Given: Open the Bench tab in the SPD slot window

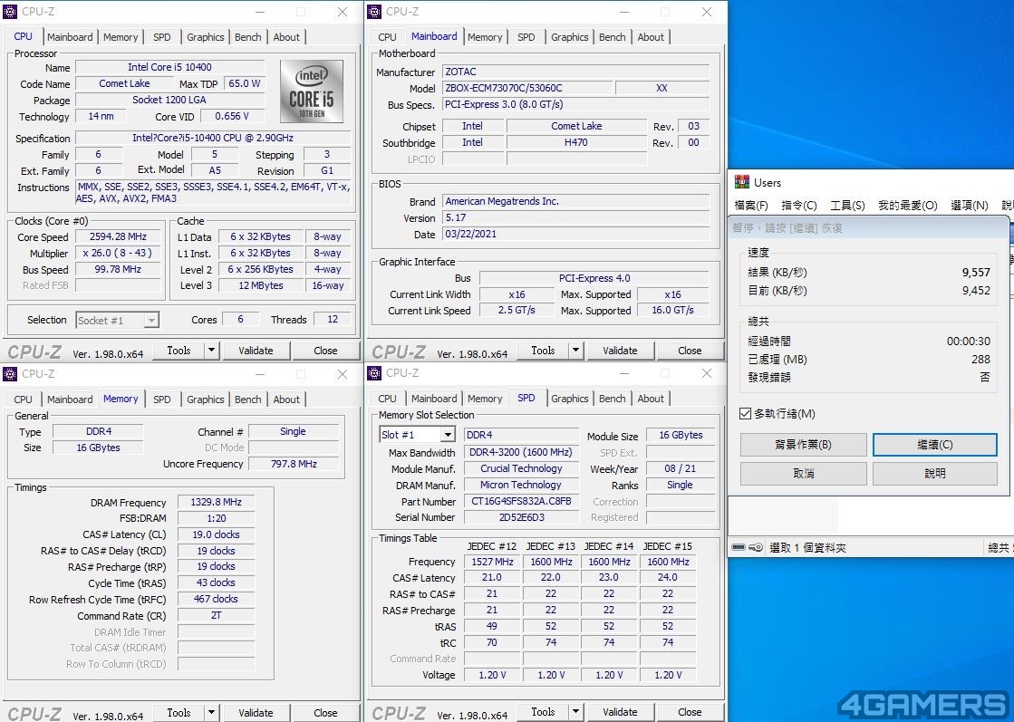Looking at the screenshot, I should click(612, 399).
